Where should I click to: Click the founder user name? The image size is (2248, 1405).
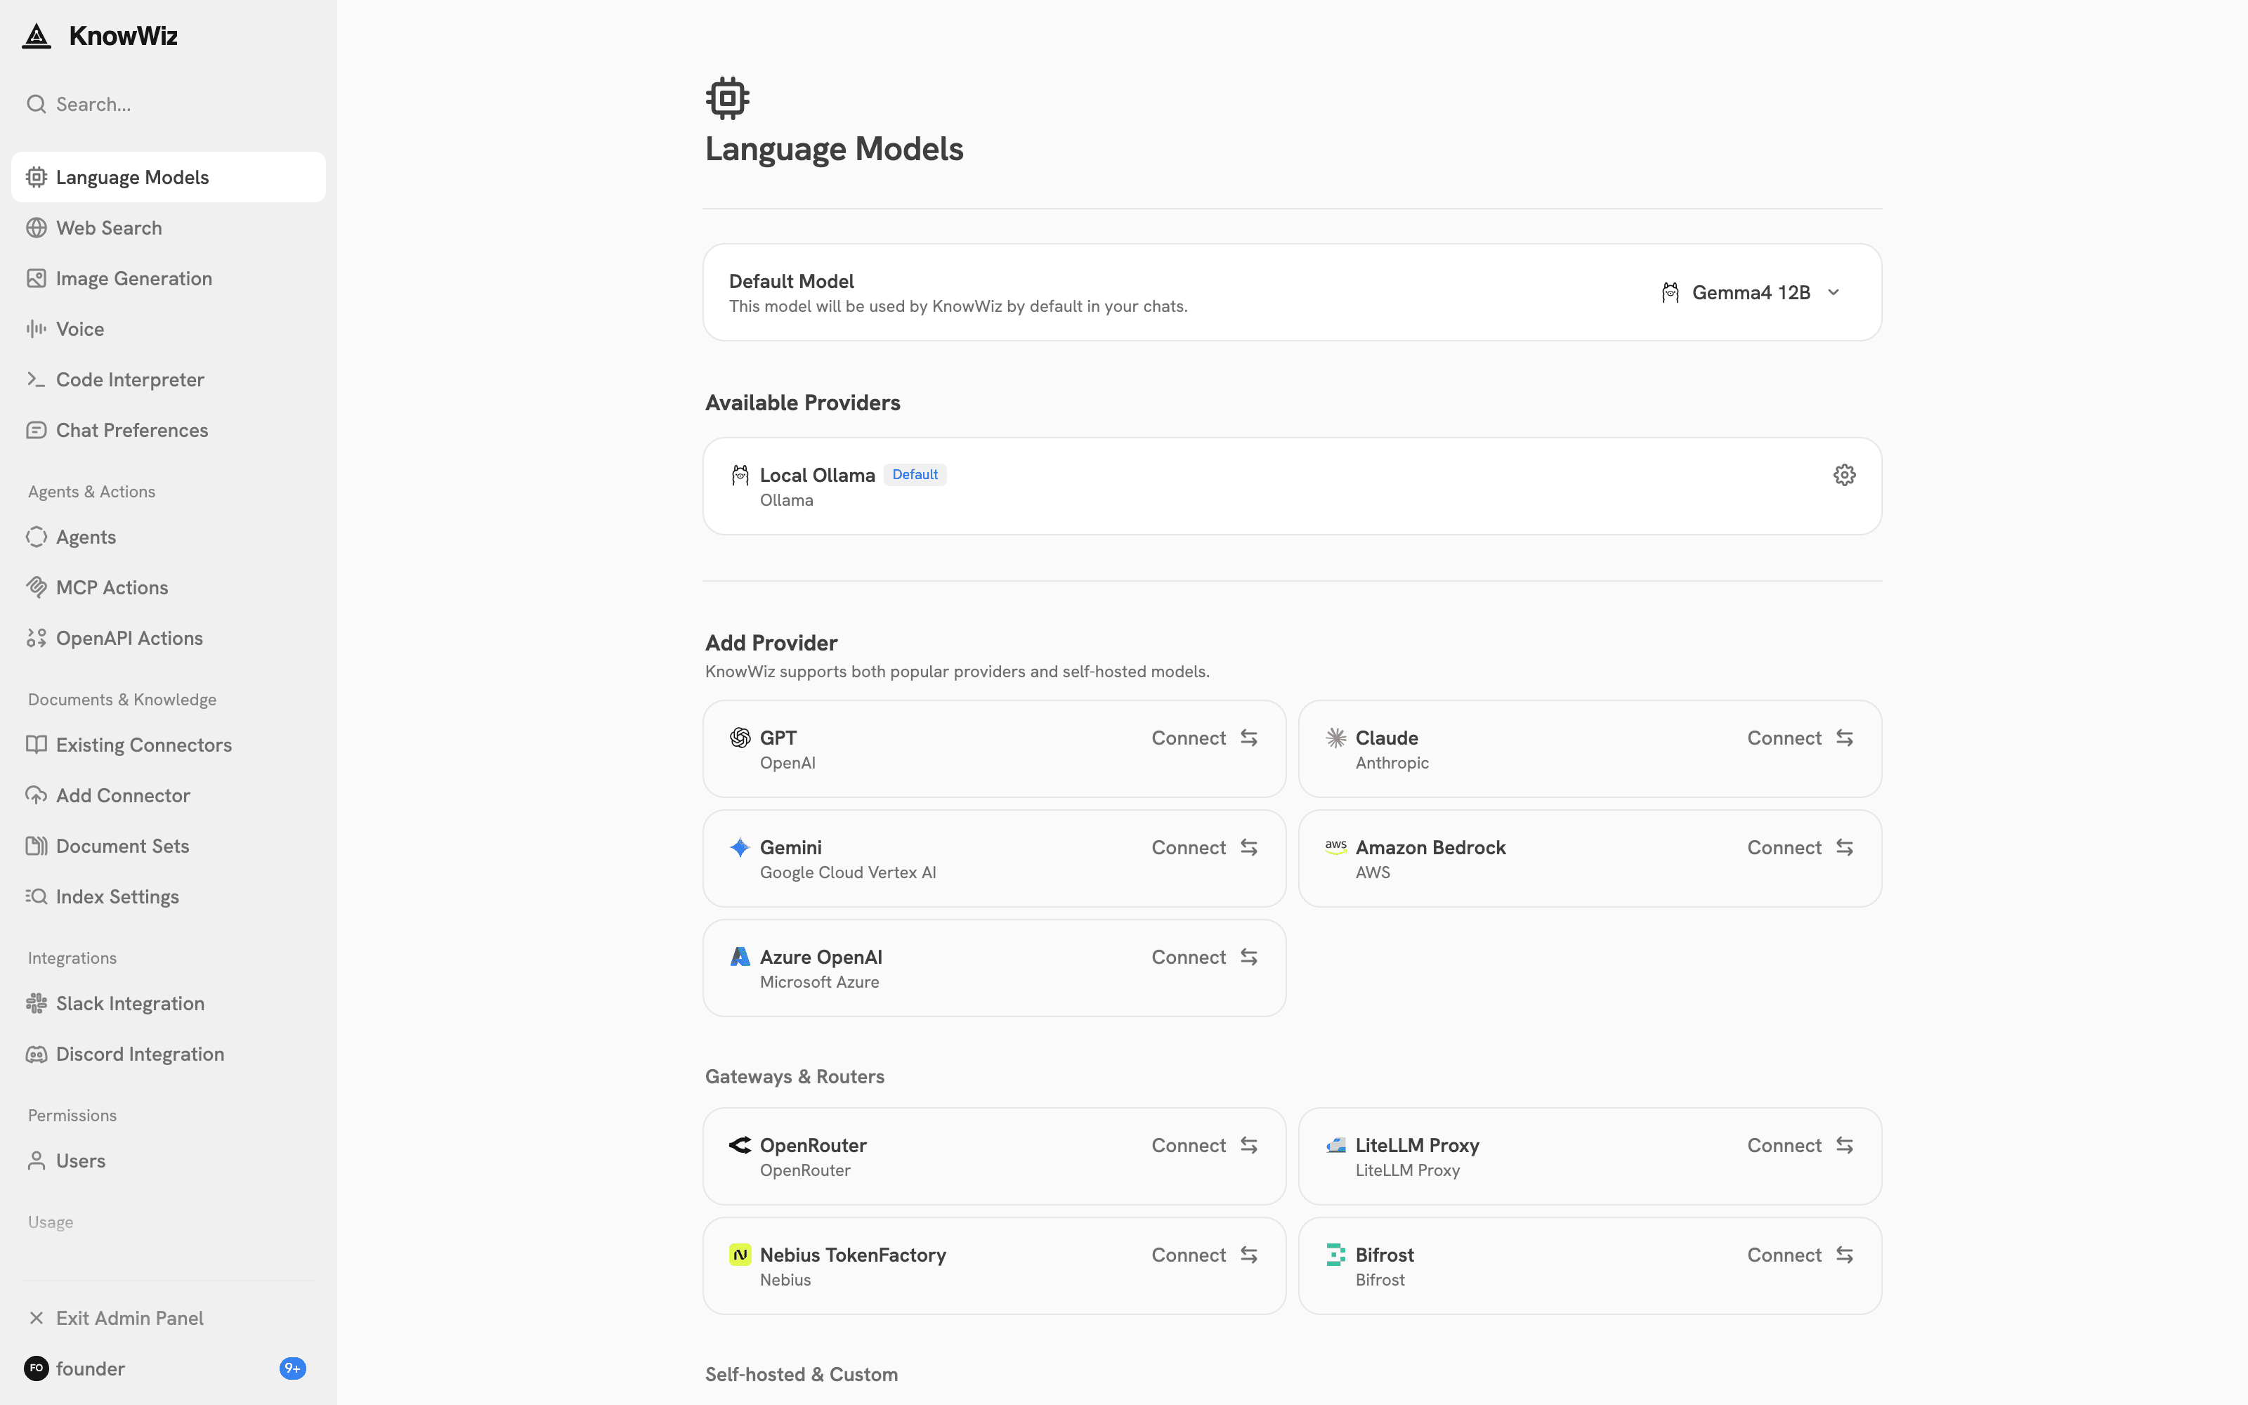90,1368
